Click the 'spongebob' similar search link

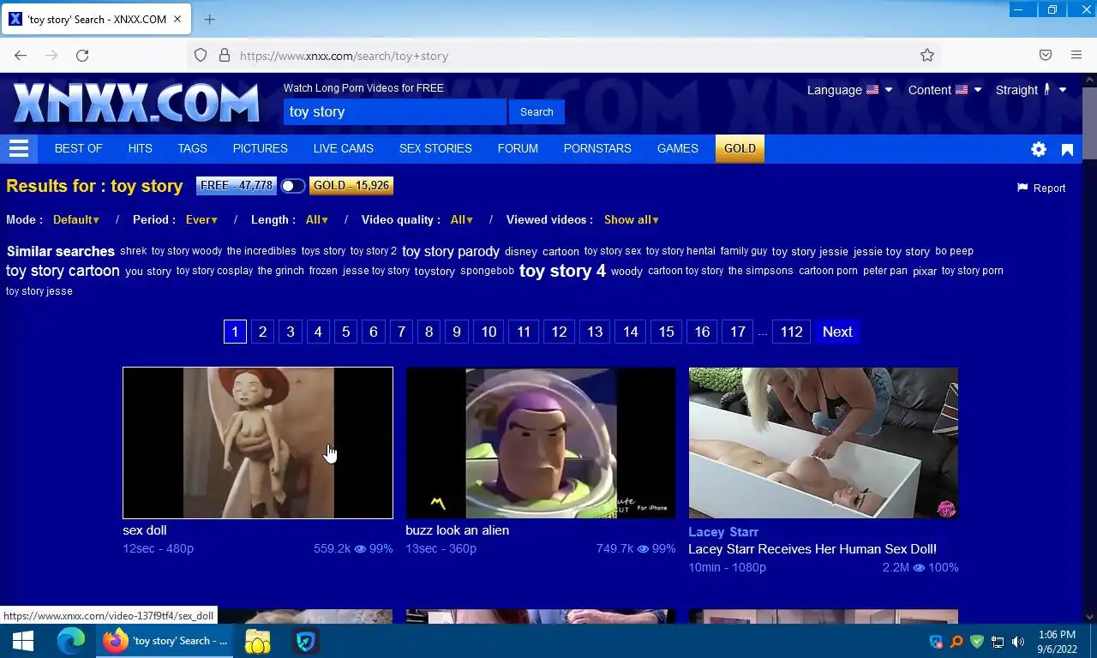click(x=487, y=272)
